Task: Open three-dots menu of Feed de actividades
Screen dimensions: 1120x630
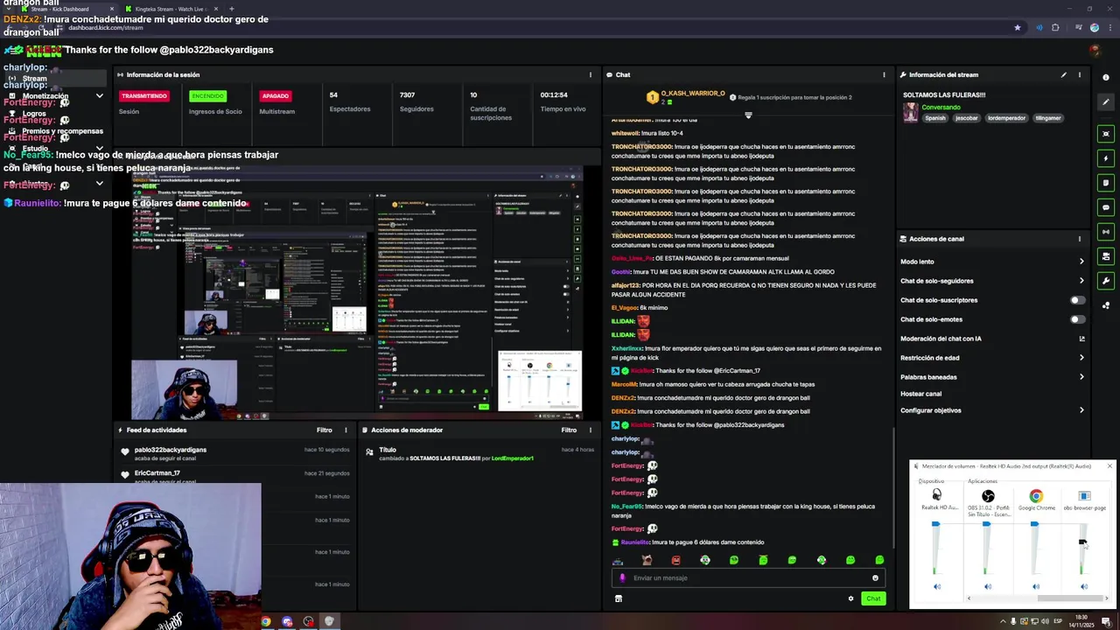Action: coord(346,430)
